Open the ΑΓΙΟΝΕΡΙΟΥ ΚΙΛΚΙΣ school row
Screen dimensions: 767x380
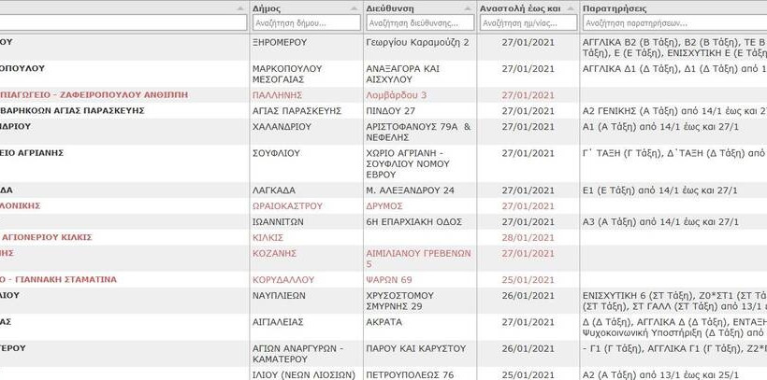click(x=47, y=237)
